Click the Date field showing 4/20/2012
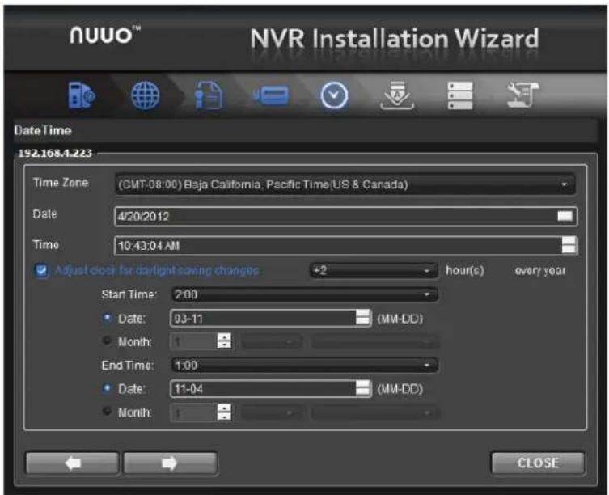The height and width of the screenshot is (495, 609). [345, 216]
